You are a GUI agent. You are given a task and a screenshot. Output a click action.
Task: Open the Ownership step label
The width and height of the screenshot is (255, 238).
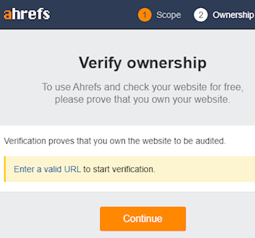pos(233,15)
